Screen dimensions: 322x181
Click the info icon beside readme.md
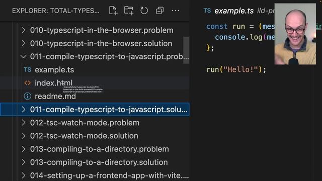pyautogui.click(x=28, y=96)
